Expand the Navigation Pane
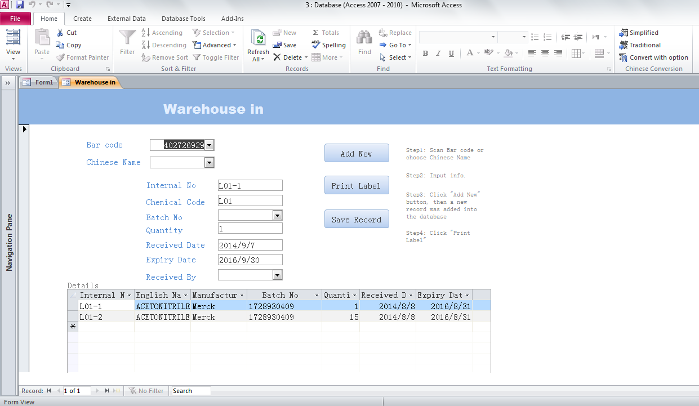 click(8, 83)
